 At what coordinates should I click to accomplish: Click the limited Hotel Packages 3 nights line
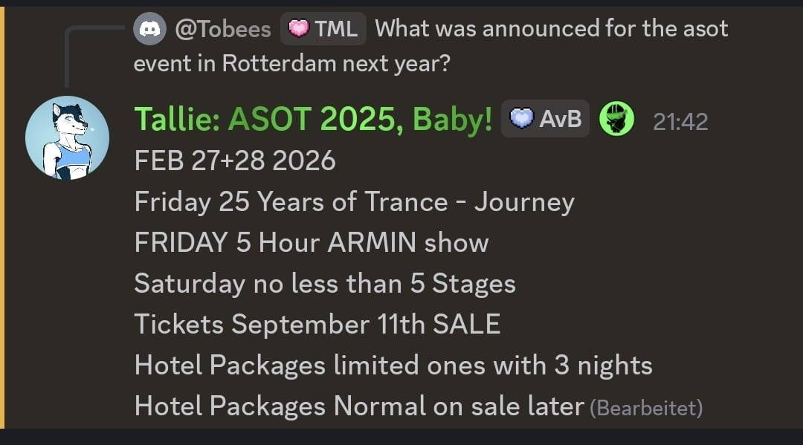pos(393,366)
